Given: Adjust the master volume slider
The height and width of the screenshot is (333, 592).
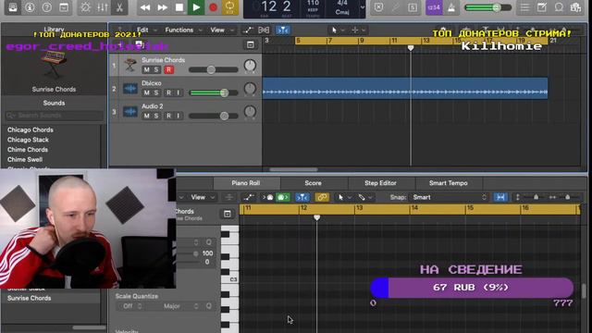Looking at the screenshot, I should pyautogui.click(x=488, y=7).
